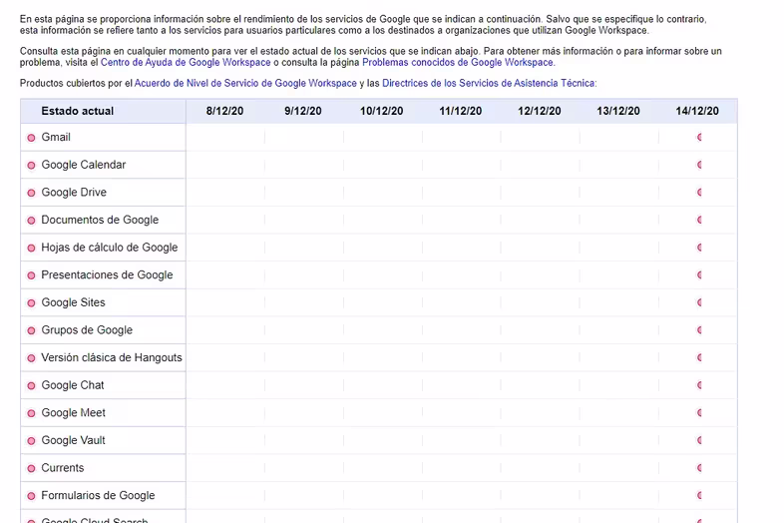Screen dimensions: 784x523
Task: Open Acuerdo de Nivel de Servicio link
Action: click(245, 83)
